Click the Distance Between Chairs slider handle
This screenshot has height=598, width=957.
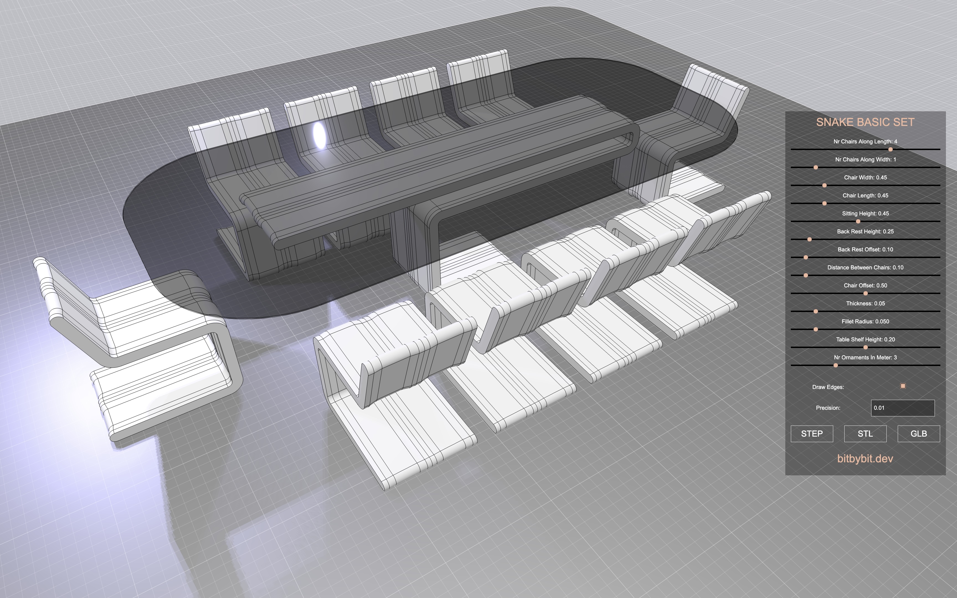click(x=806, y=275)
